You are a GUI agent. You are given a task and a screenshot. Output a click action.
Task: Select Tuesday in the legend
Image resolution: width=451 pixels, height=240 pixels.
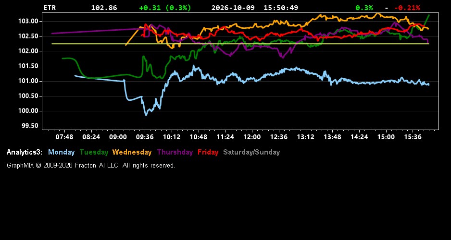(x=94, y=152)
